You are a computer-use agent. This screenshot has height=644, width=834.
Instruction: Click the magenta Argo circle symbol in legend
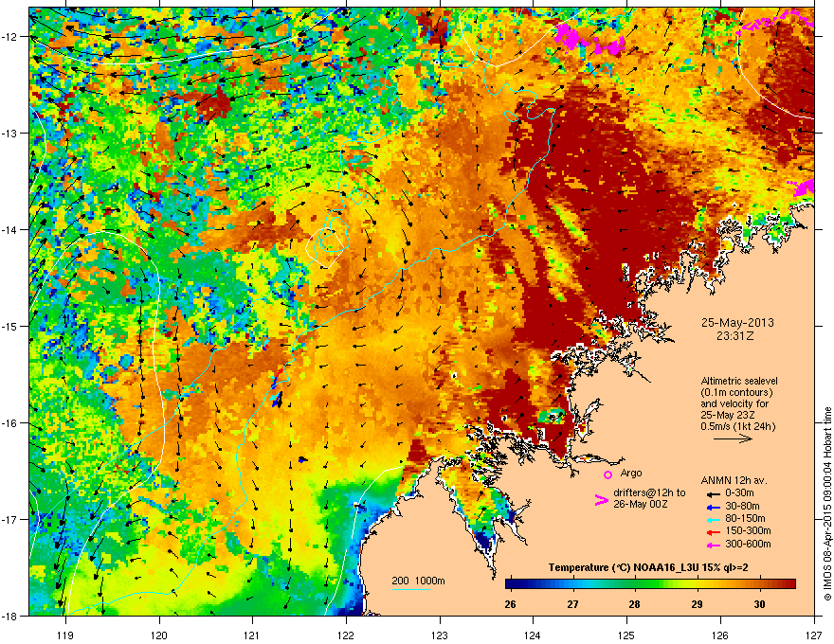(607, 474)
